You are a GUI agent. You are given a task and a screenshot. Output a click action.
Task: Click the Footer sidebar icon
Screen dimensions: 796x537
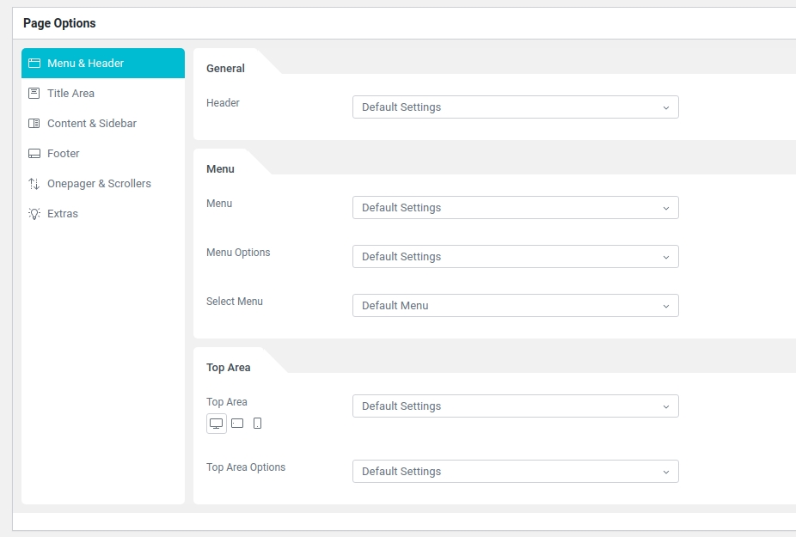pos(34,154)
